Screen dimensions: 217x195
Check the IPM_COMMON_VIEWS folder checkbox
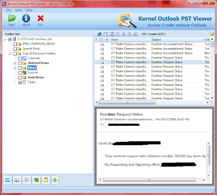coord(15,44)
